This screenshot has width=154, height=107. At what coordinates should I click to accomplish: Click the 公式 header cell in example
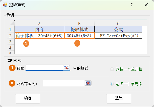point(118,29)
